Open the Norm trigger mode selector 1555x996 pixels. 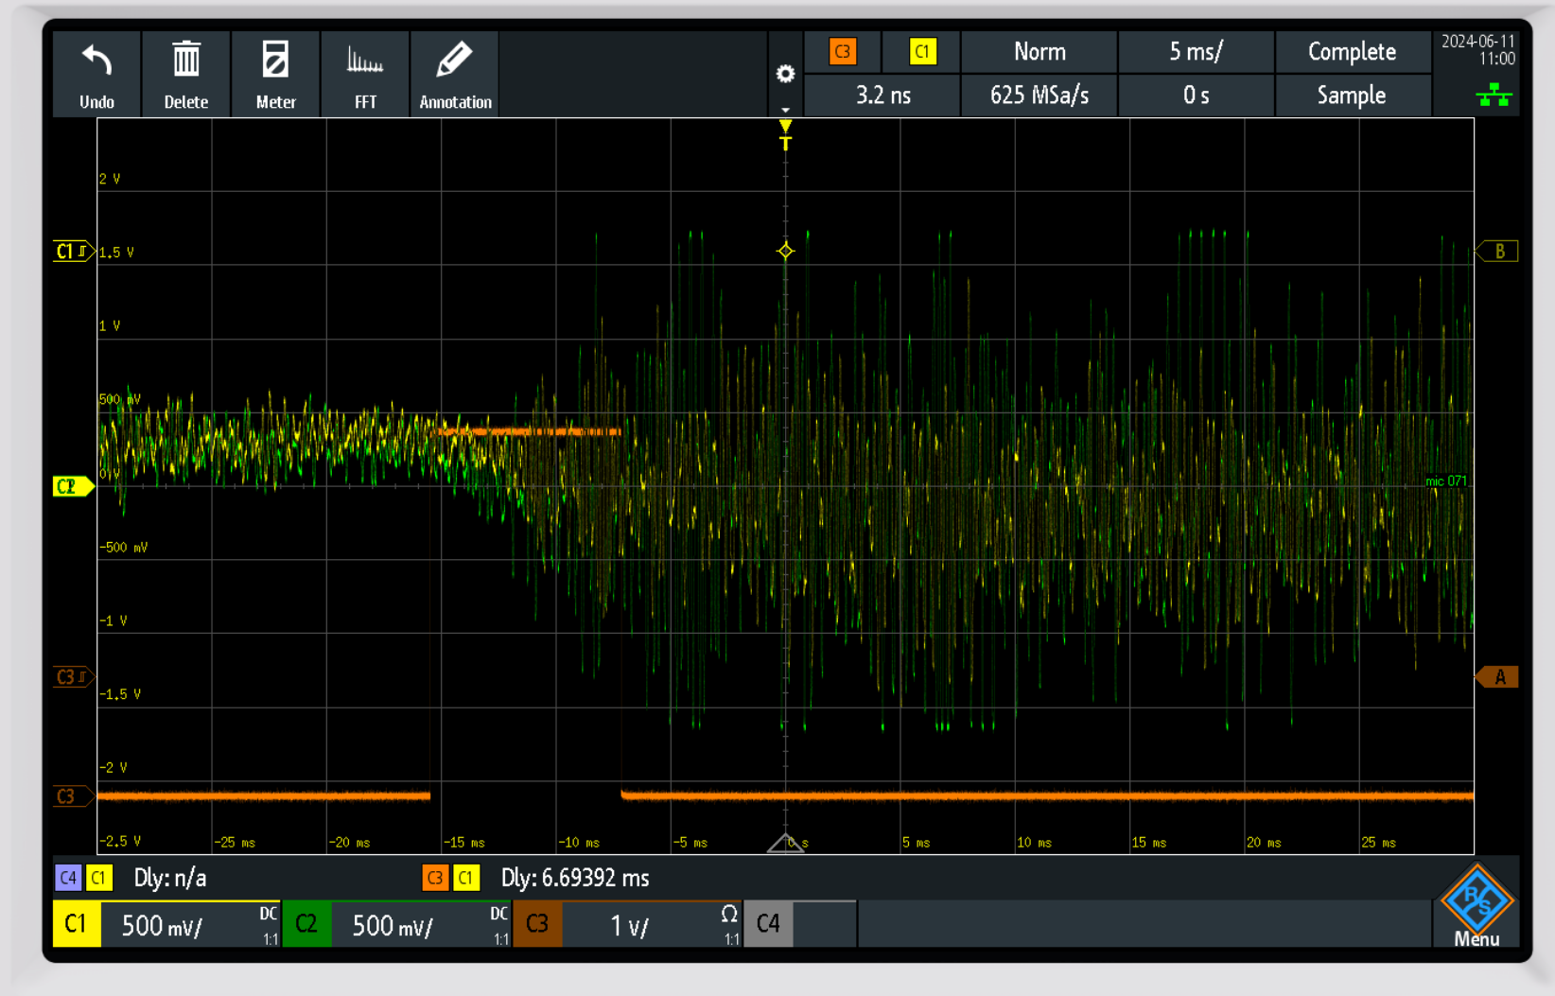1039,52
